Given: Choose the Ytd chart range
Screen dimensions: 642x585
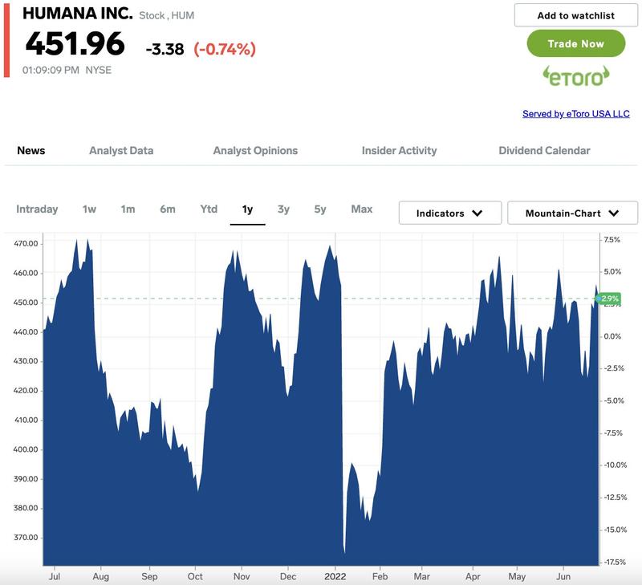Looking at the screenshot, I should click(209, 209).
